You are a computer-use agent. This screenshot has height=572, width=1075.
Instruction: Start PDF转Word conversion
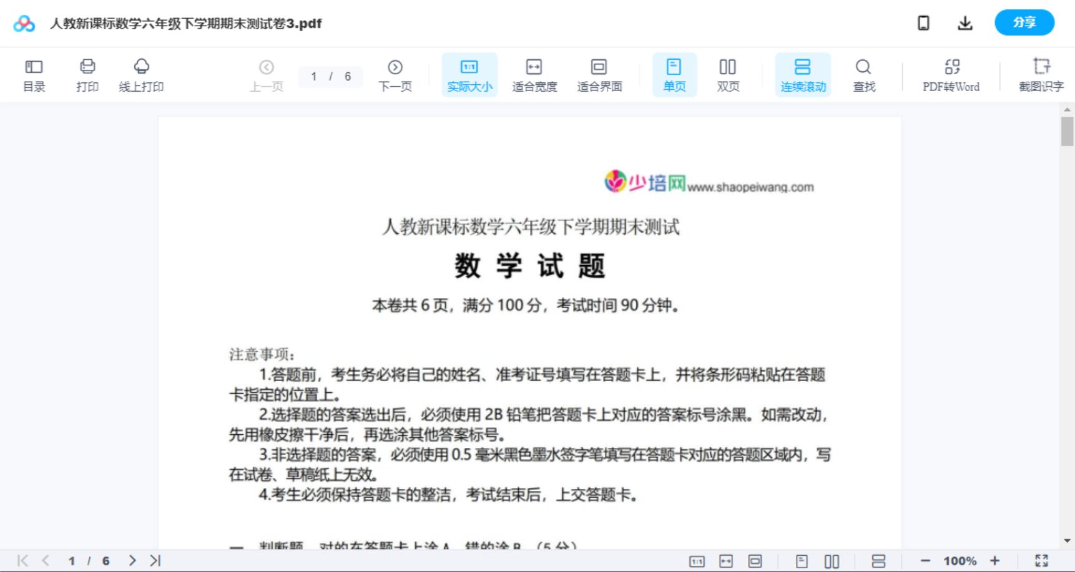pos(950,74)
